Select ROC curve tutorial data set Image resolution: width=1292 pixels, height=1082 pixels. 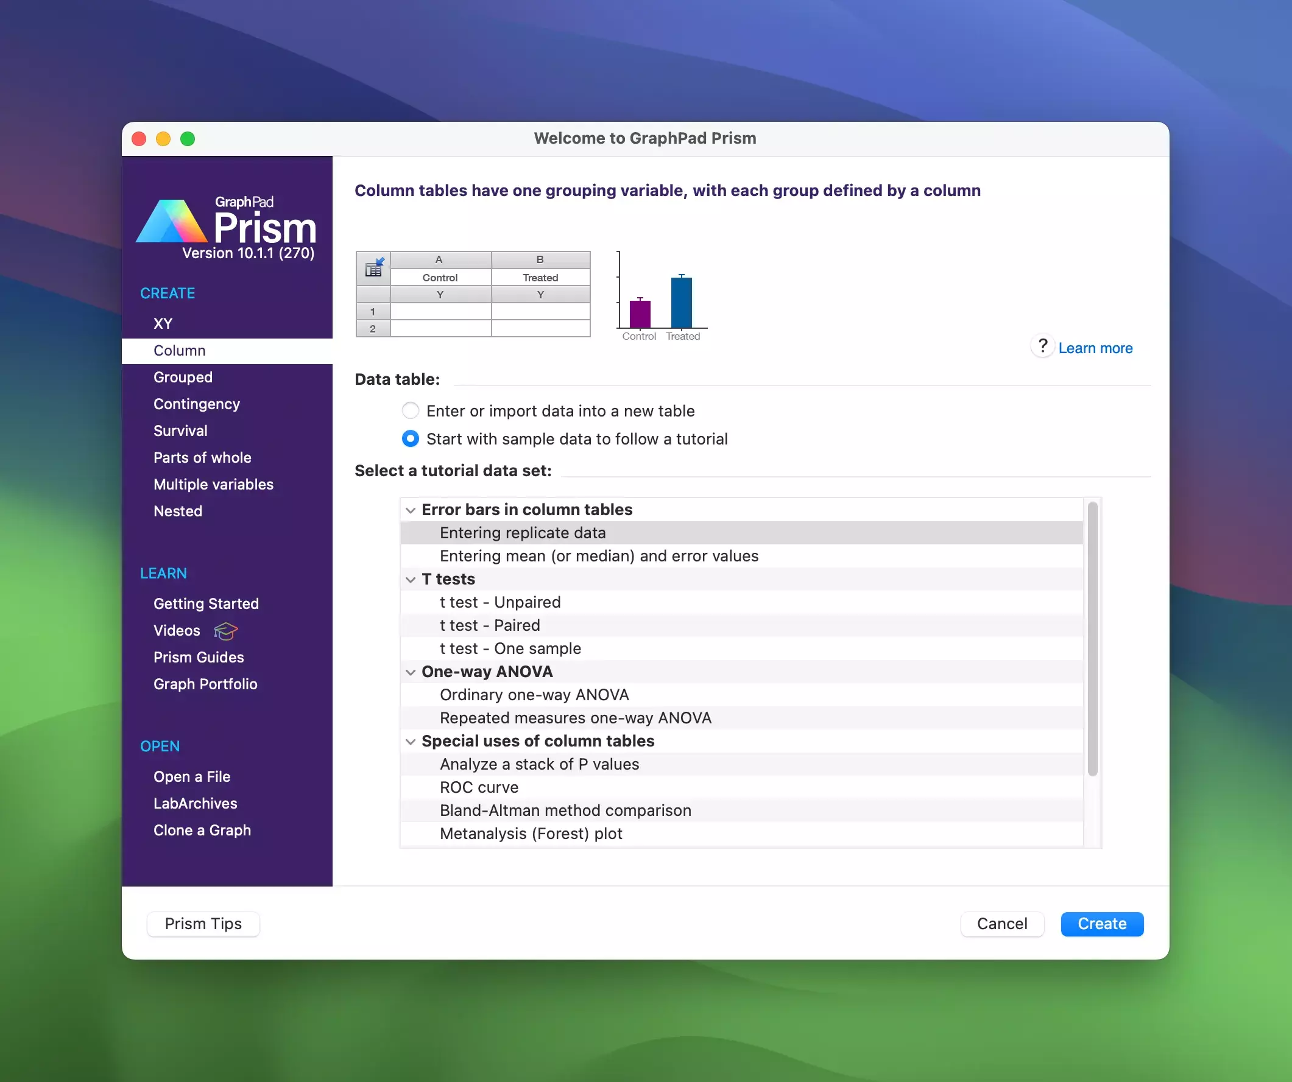coord(479,787)
